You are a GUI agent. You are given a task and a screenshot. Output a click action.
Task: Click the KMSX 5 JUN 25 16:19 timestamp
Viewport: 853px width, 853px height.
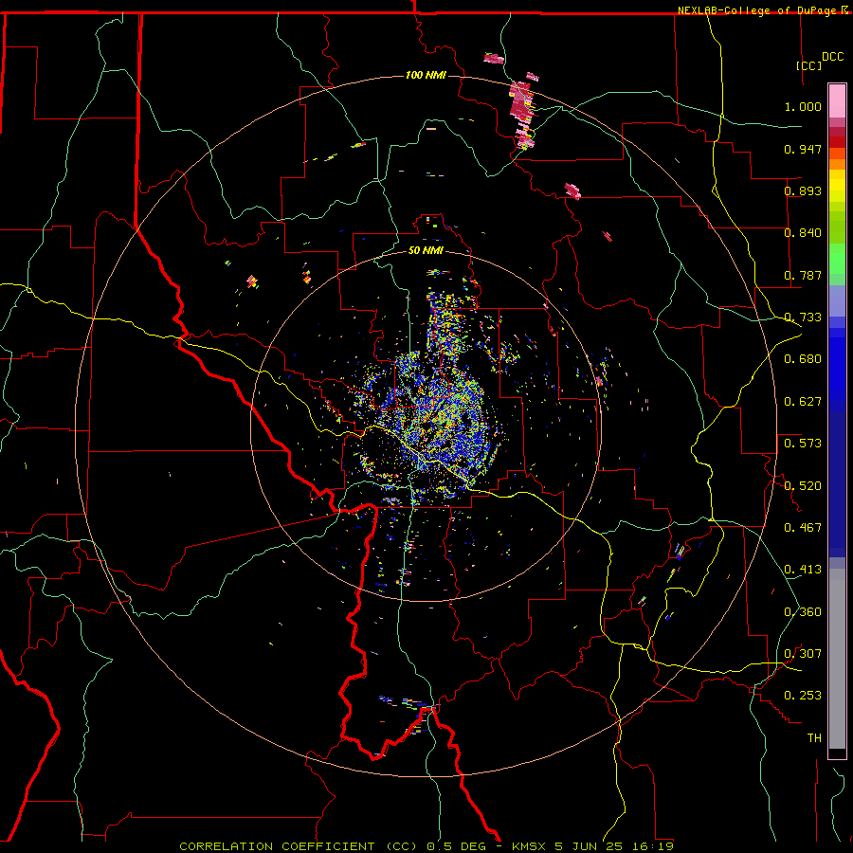point(593,846)
